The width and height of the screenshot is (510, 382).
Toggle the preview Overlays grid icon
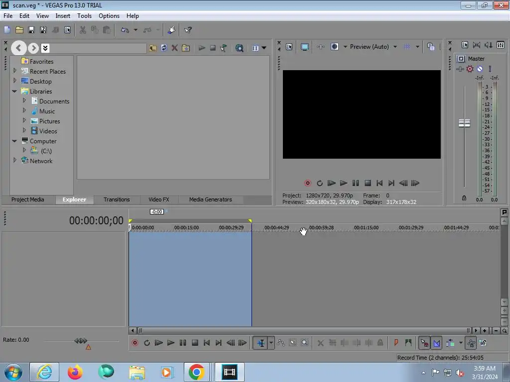(x=406, y=47)
